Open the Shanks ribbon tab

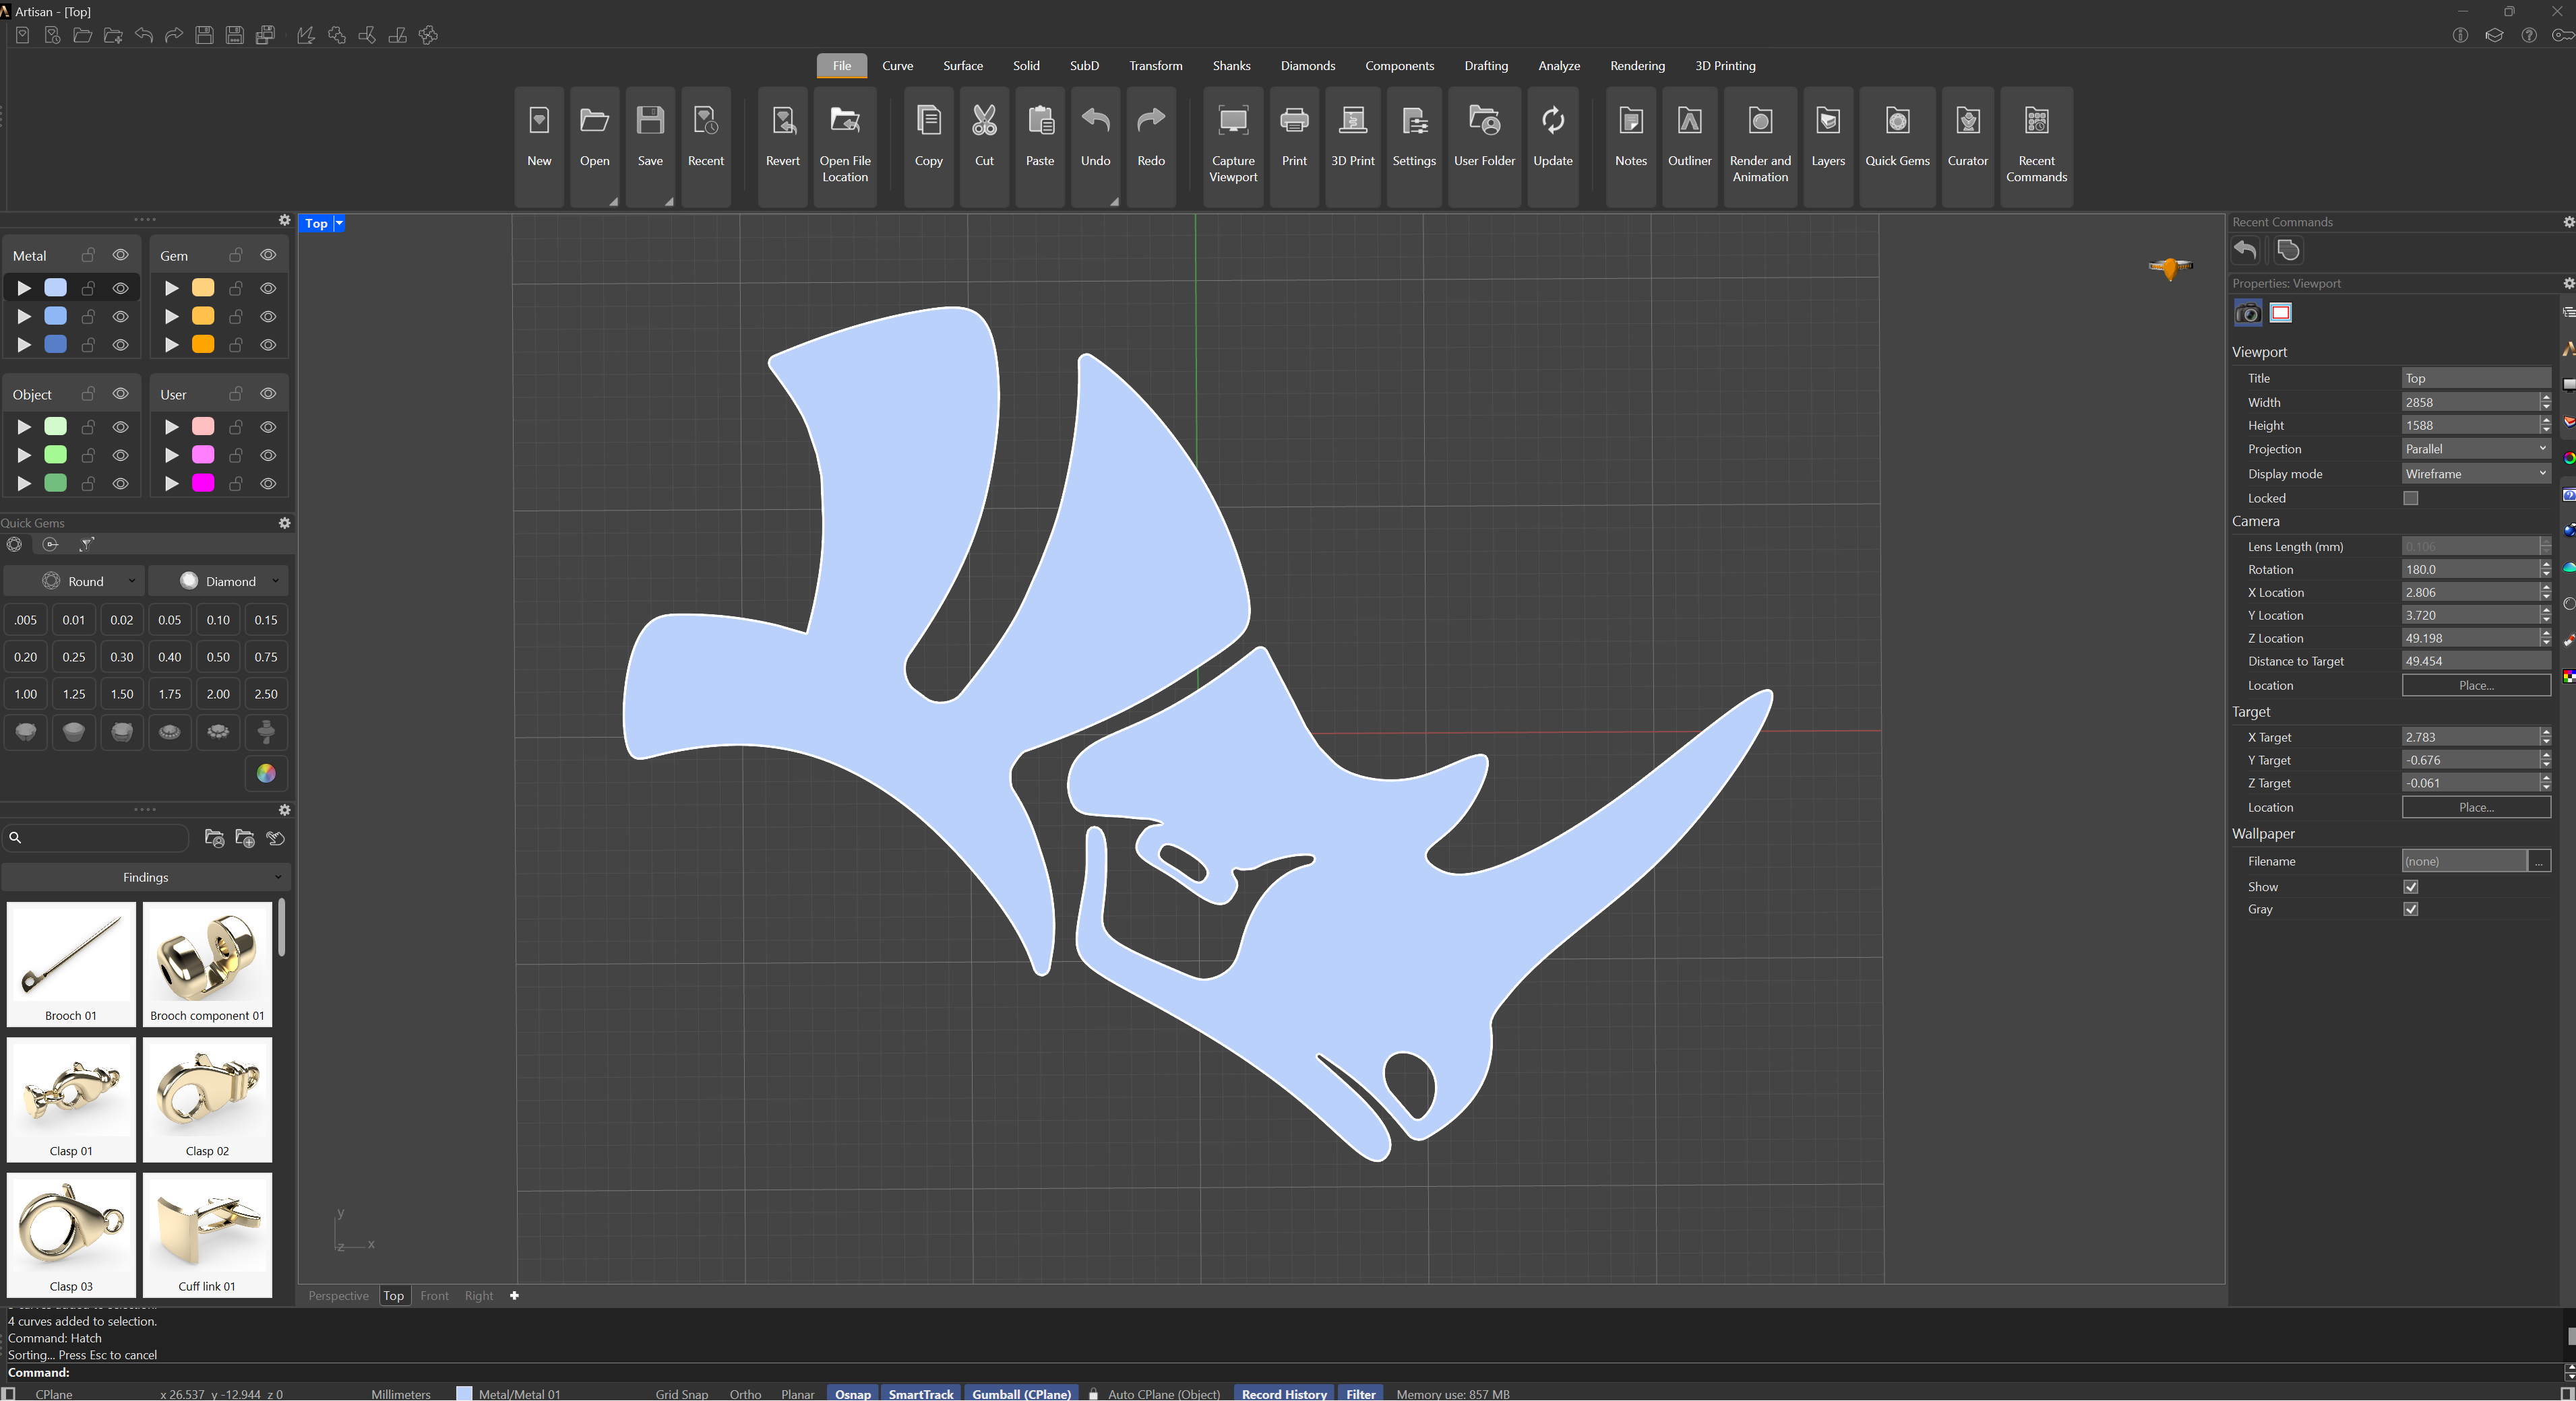[x=1231, y=66]
